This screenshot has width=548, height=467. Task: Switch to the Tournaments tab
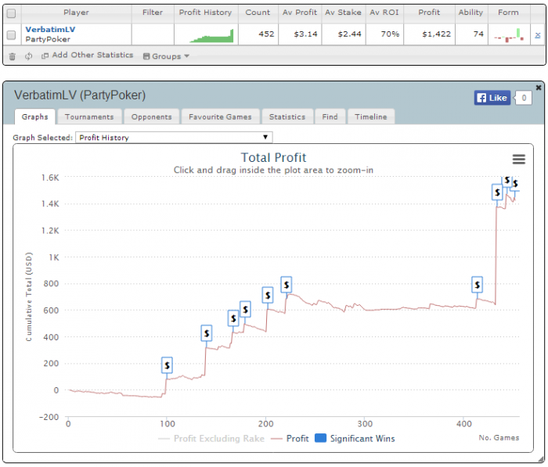(x=89, y=117)
